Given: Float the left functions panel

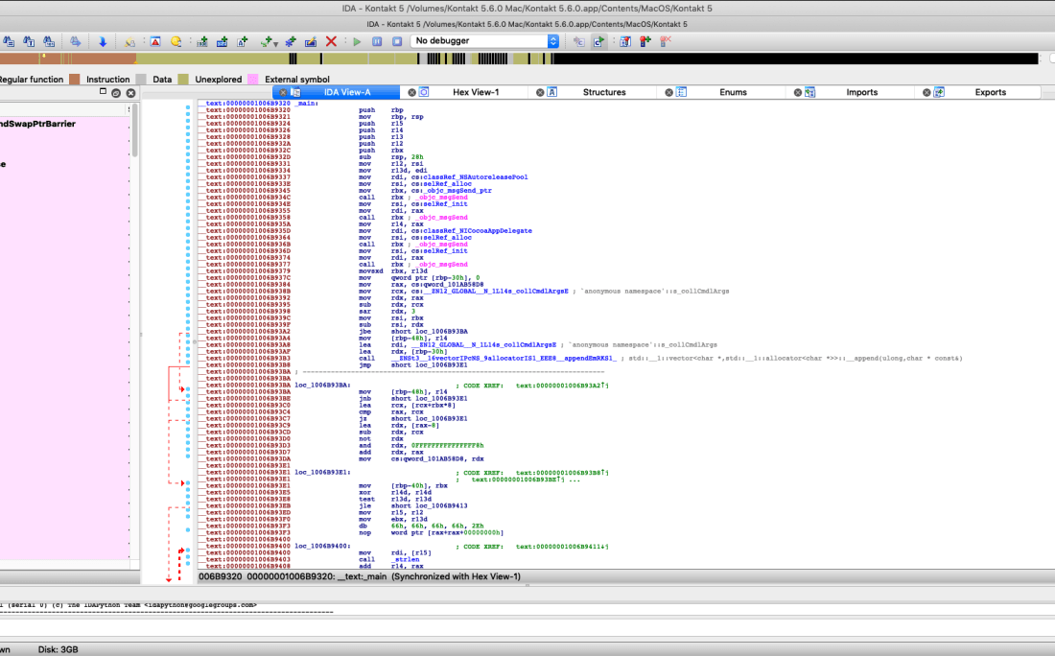Looking at the screenshot, I should point(115,93).
